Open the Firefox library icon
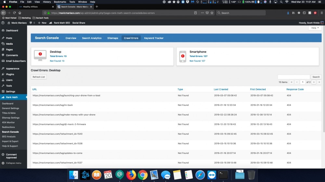The width and height of the screenshot is (325, 182). coord(293,13)
